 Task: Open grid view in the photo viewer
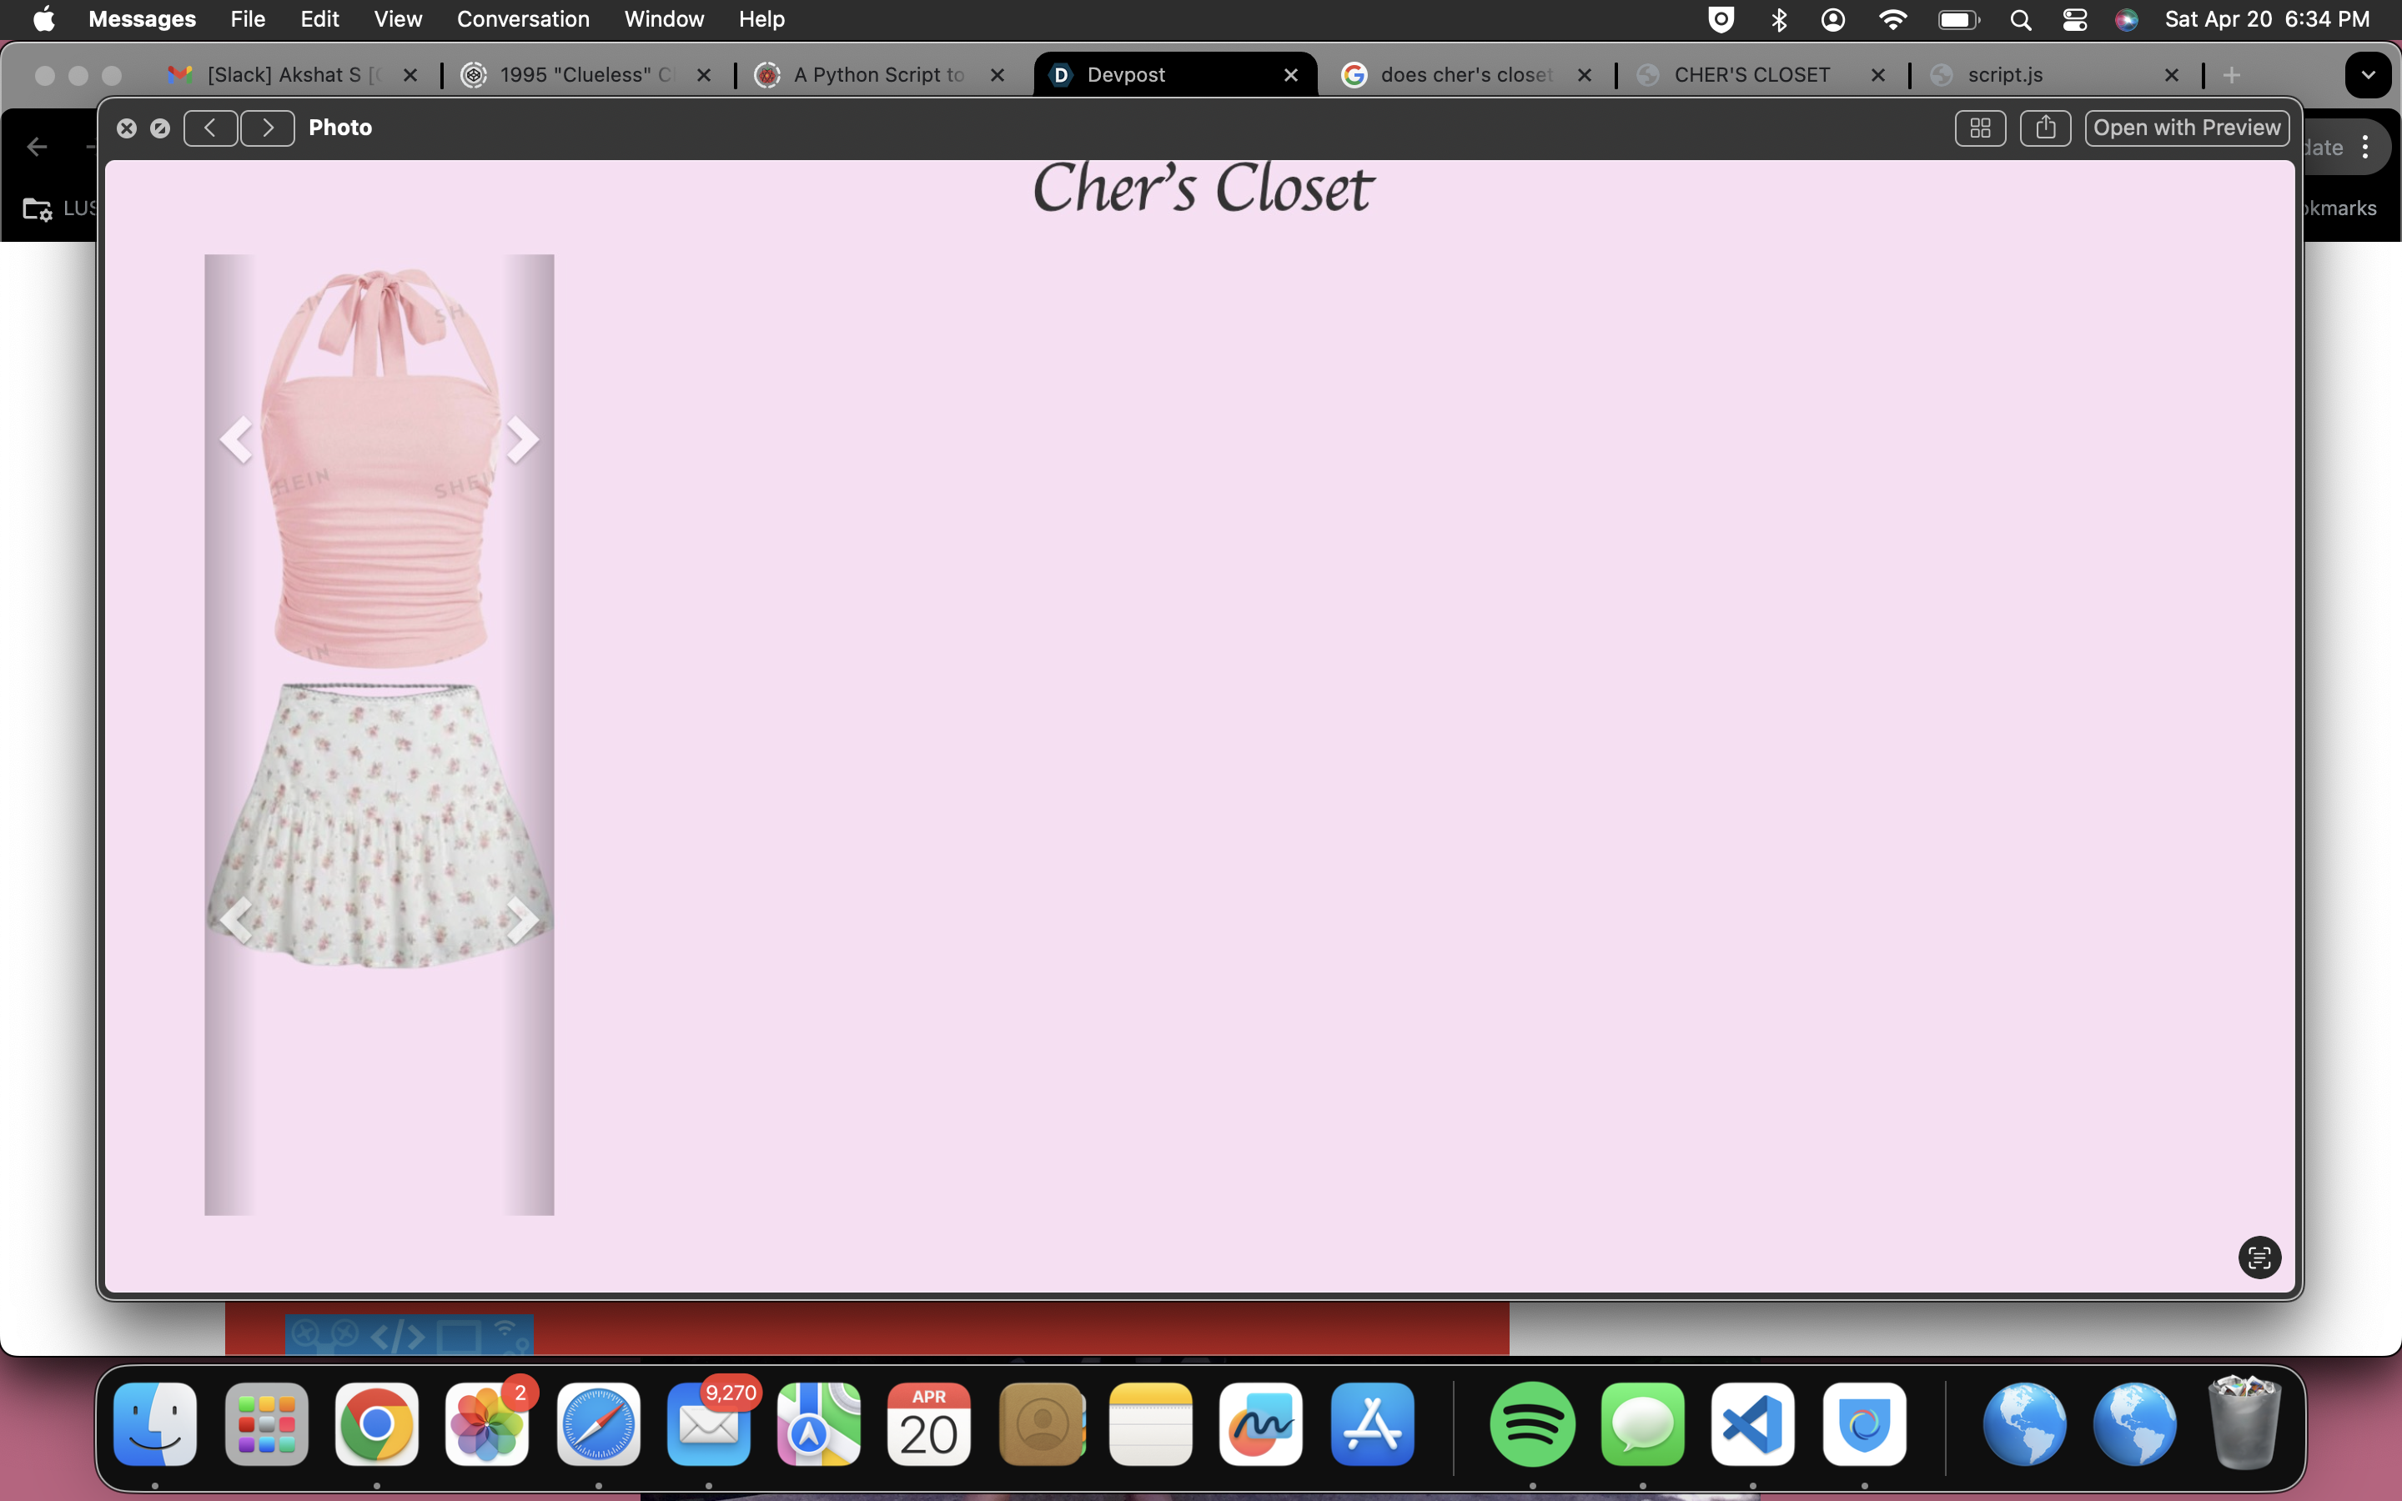pos(1980,127)
